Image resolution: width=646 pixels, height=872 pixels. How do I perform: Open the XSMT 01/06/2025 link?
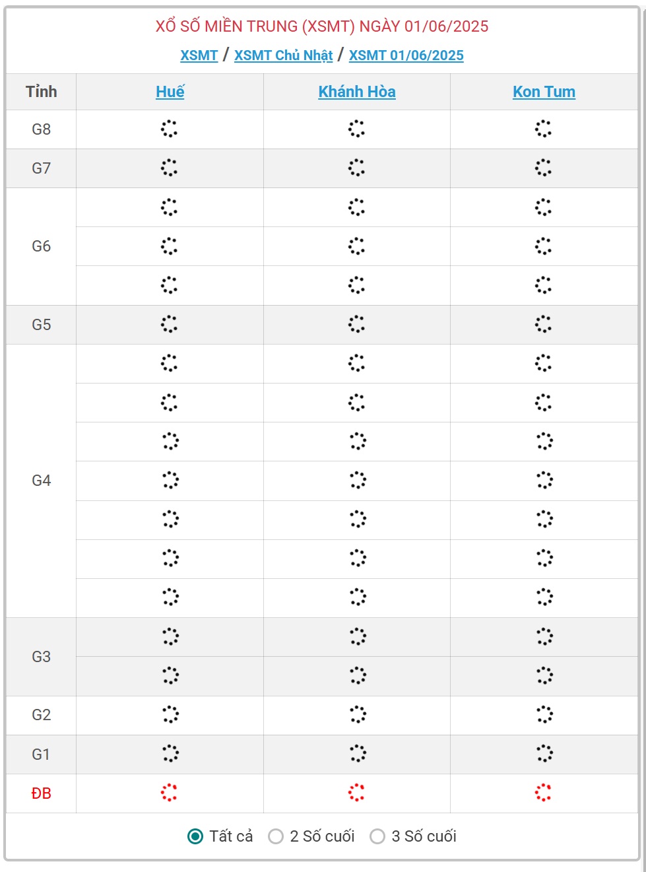click(406, 55)
